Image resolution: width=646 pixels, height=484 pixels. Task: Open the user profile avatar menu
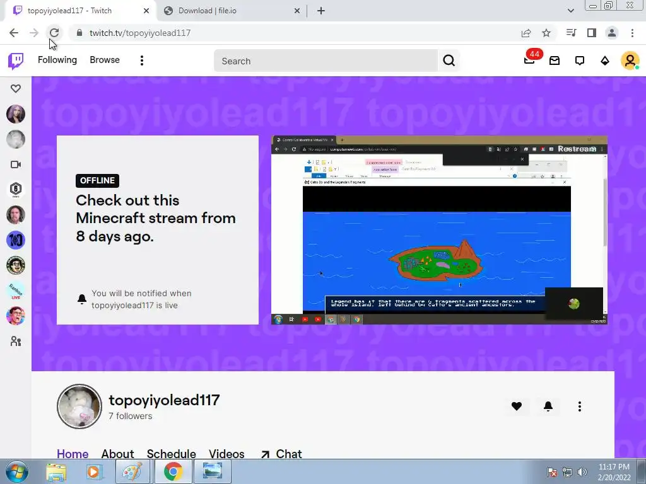[x=630, y=61]
